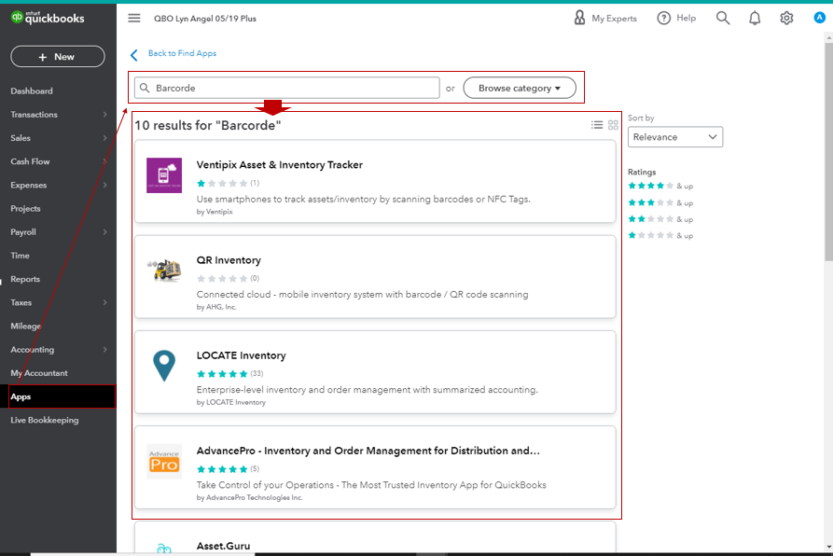Click the AdvancePro five-star rating
The image size is (833, 556).
(x=222, y=469)
